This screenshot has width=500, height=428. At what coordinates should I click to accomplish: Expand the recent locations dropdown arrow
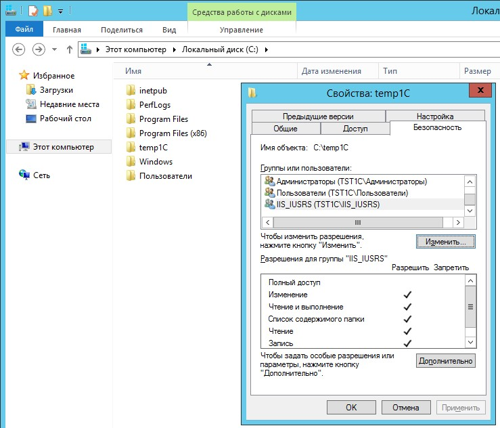54,49
